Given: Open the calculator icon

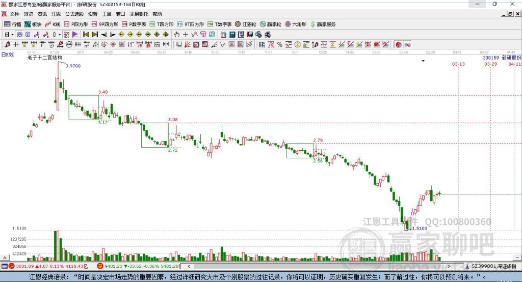Looking at the screenshot, I should point(232,35).
